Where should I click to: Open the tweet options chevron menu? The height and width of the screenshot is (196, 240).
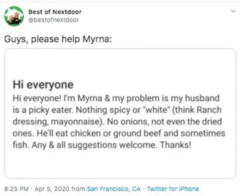point(233,12)
